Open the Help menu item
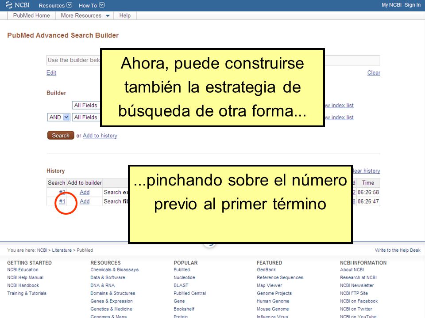 [x=125, y=15]
